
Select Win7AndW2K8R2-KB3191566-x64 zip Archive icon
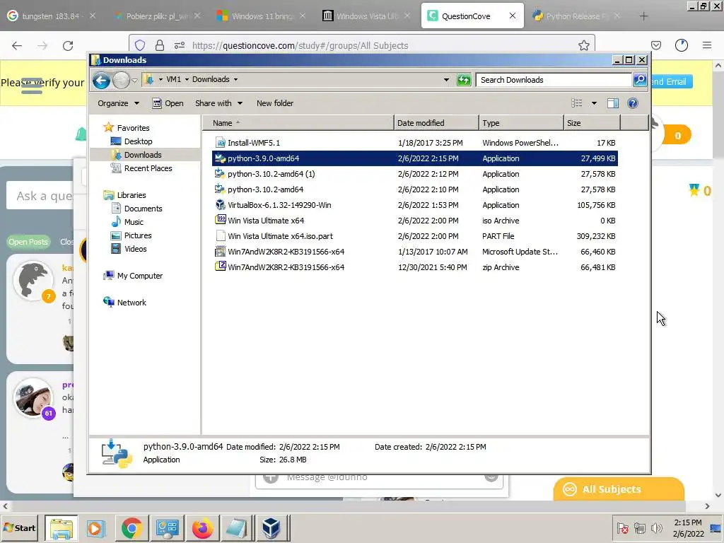click(221, 267)
